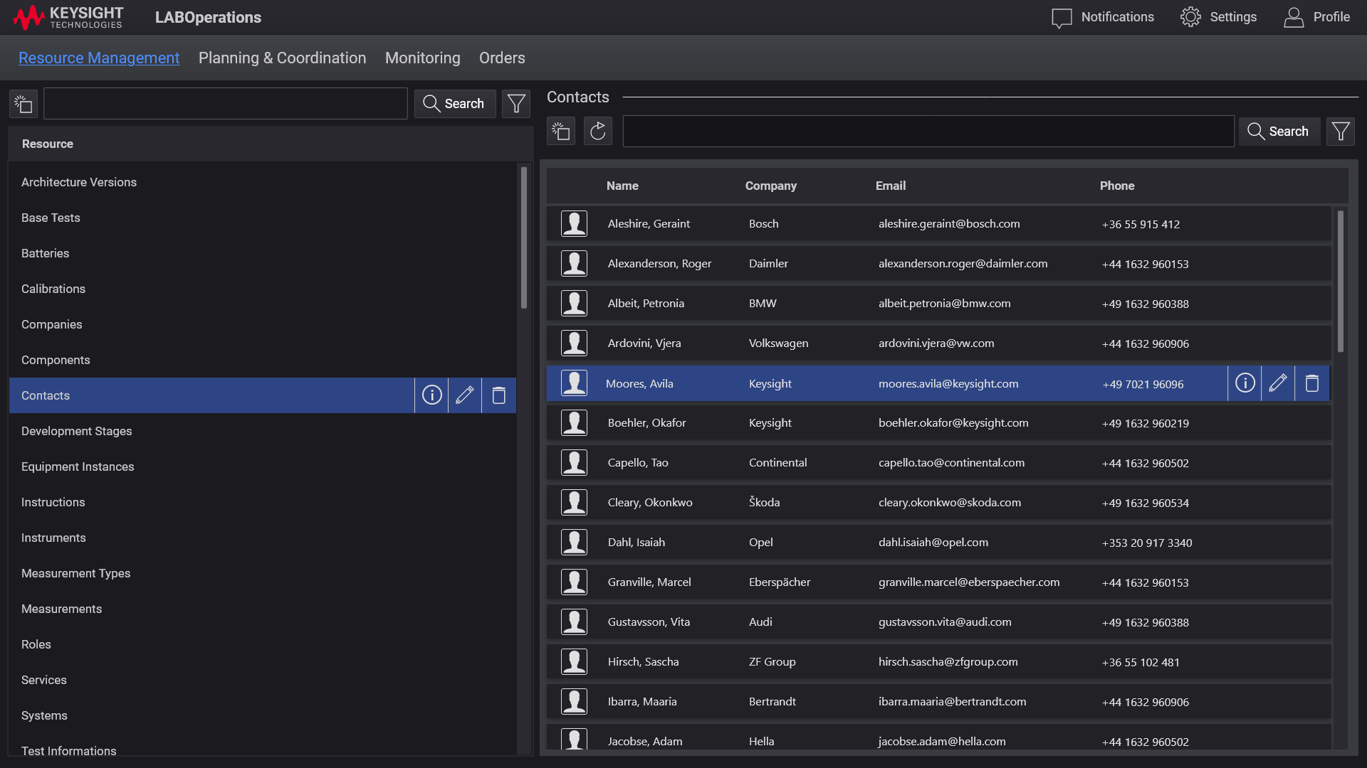Open Notifications from the top bar
The height and width of the screenshot is (768, 1367).
pos(1103,17)
